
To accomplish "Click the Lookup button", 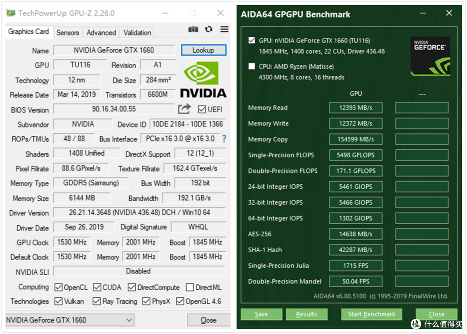I will pyautogui.click(x=203, y=50).
